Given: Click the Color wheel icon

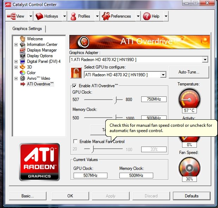Looking at the screenshot, I should 23,73.
